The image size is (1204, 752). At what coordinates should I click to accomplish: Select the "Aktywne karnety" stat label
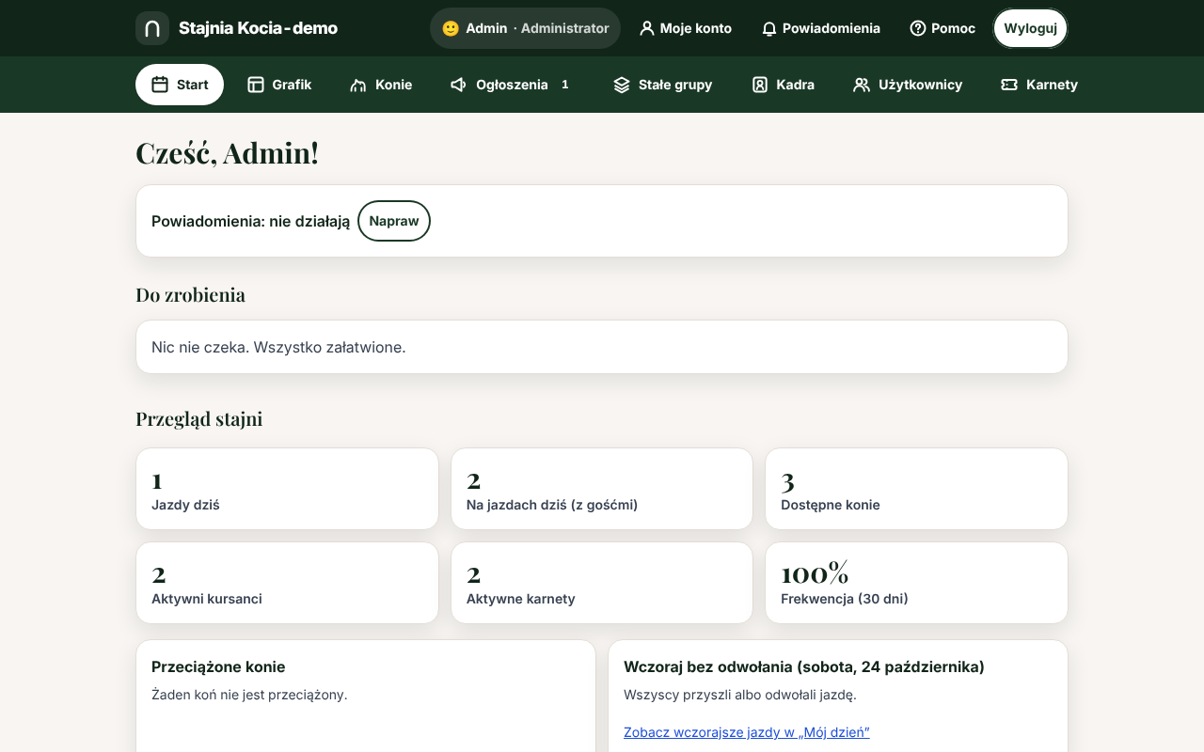521,599
